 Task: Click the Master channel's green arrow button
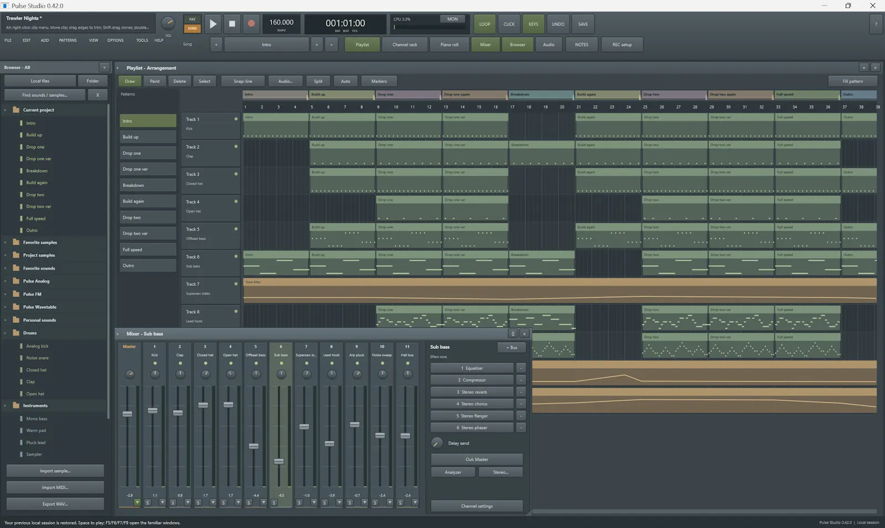137,503
